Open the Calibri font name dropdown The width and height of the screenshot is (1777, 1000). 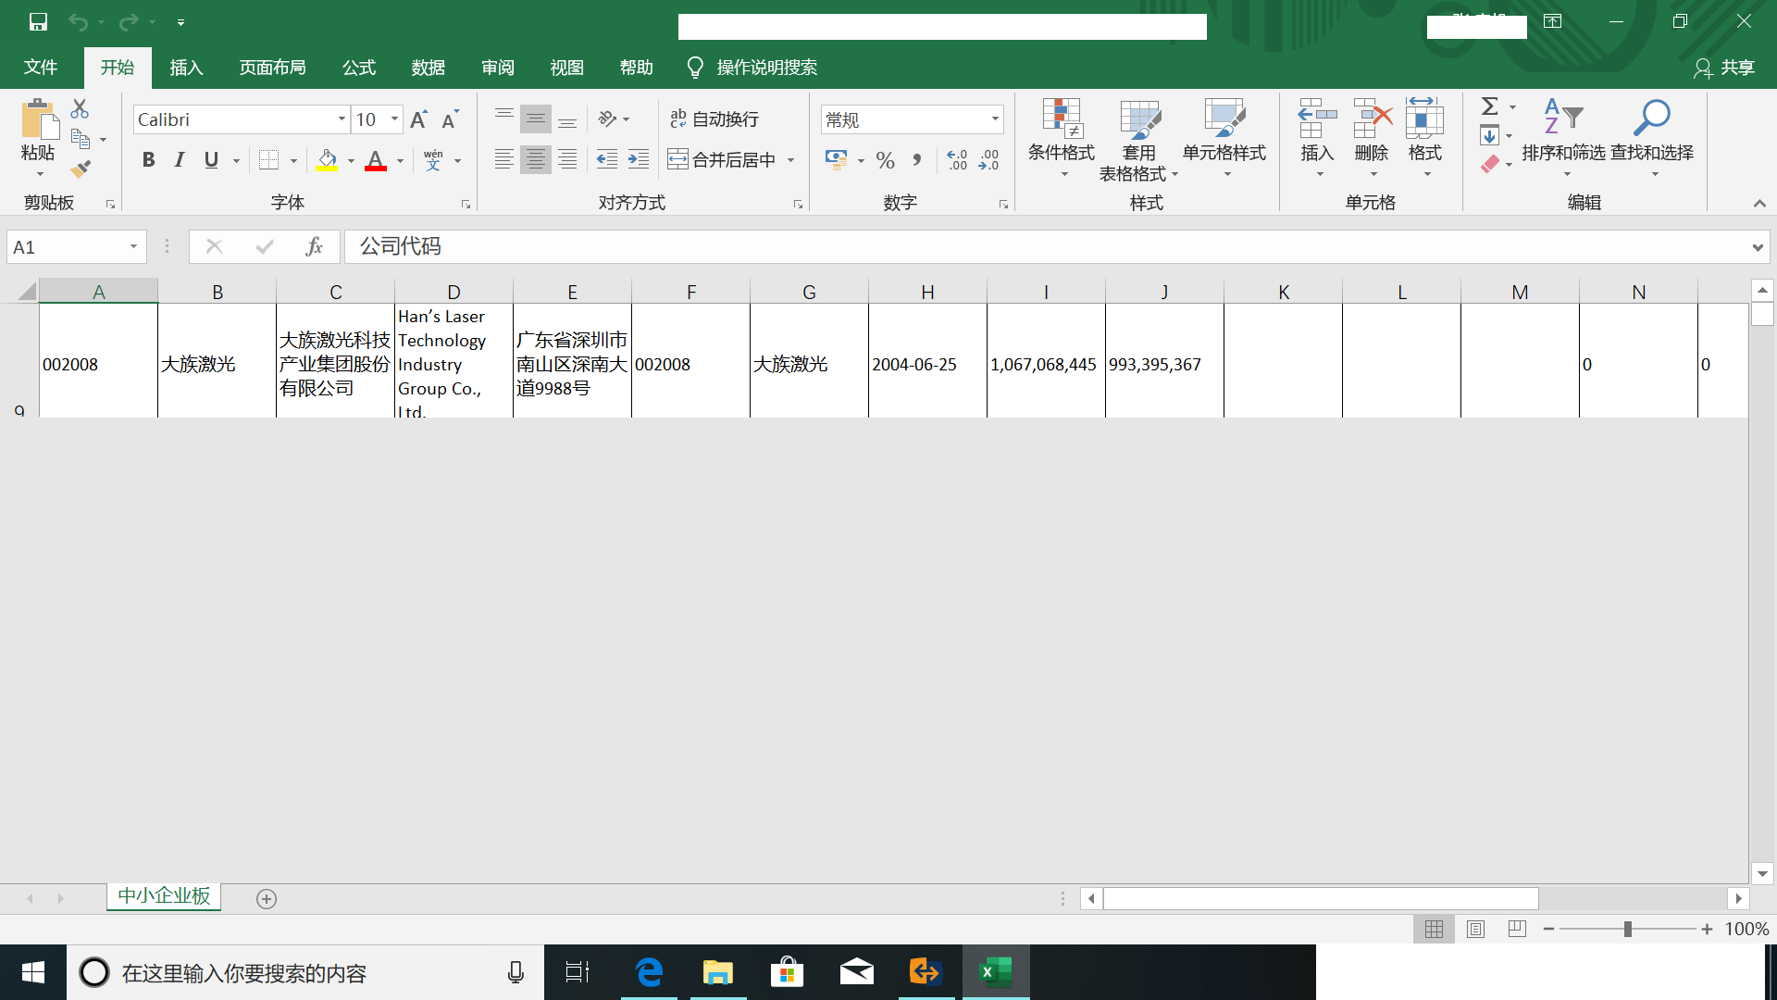click(x=342, y=119)
